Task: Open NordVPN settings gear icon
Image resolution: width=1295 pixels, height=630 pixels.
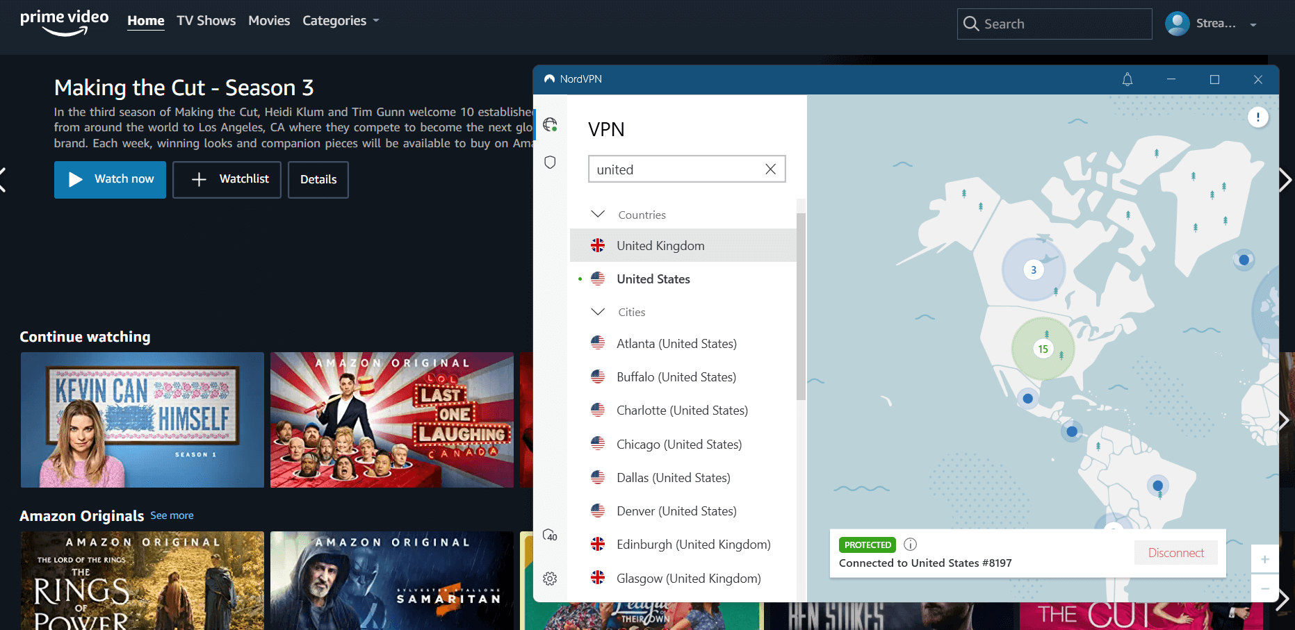Action: coord(550,579)
